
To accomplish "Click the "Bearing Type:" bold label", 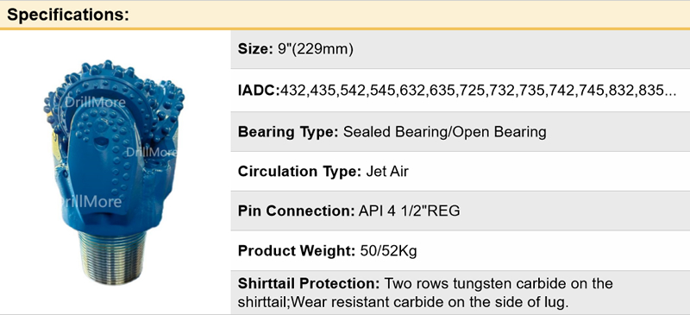I will [x=288, y=132].
